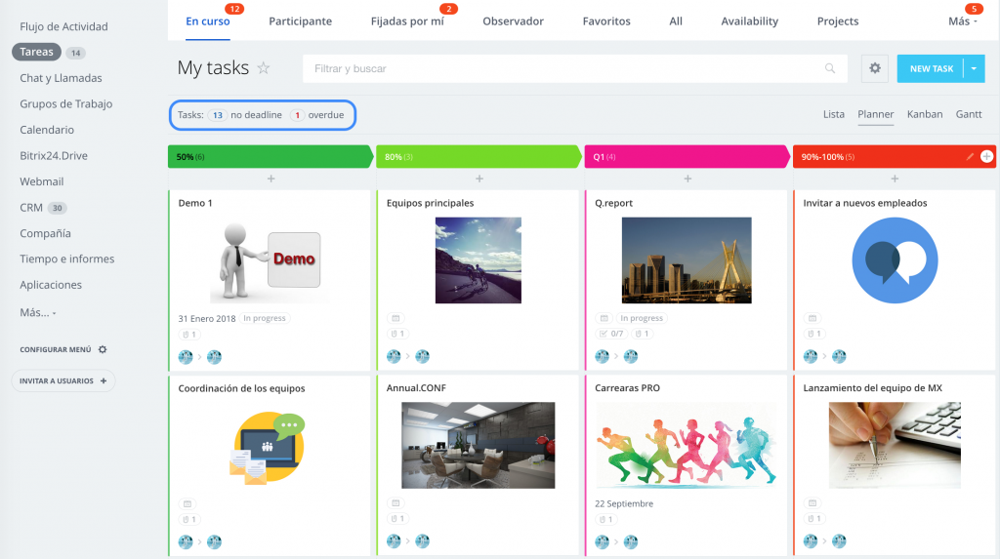Image resolution: width=1000 pixels, height=559 pixels.
Task: Click Filtrar y buscar search field
Action: click(574, 68)
